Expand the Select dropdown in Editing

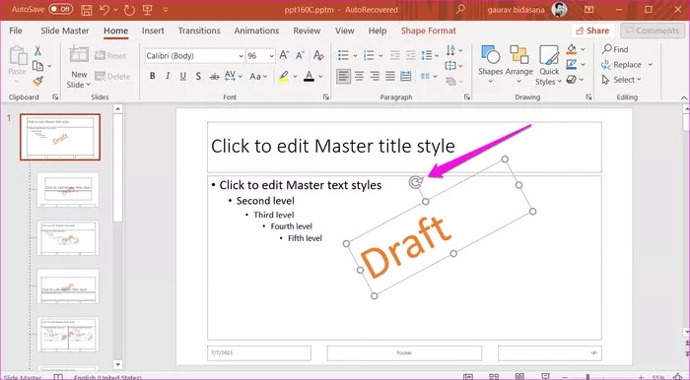tap(621, 80)
